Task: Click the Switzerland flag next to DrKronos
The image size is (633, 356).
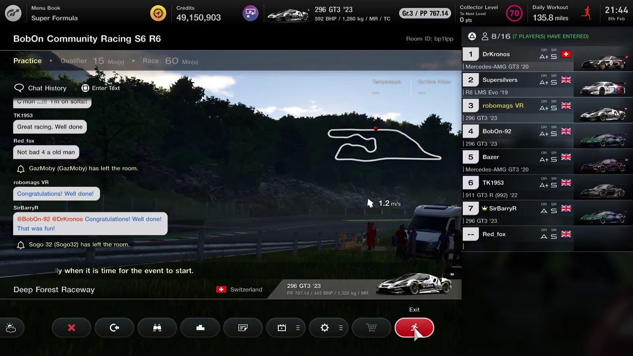Action: pos(566,54)
